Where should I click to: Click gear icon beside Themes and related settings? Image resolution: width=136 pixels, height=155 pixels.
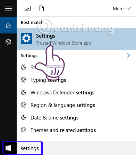(x=24, y=130)
